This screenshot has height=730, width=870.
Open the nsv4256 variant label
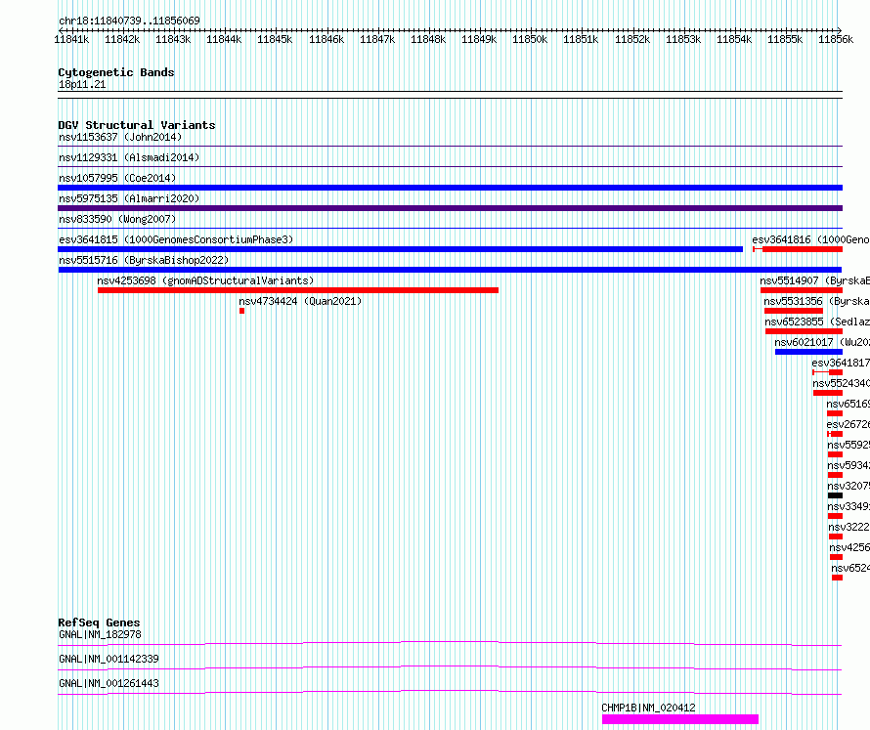849,547
